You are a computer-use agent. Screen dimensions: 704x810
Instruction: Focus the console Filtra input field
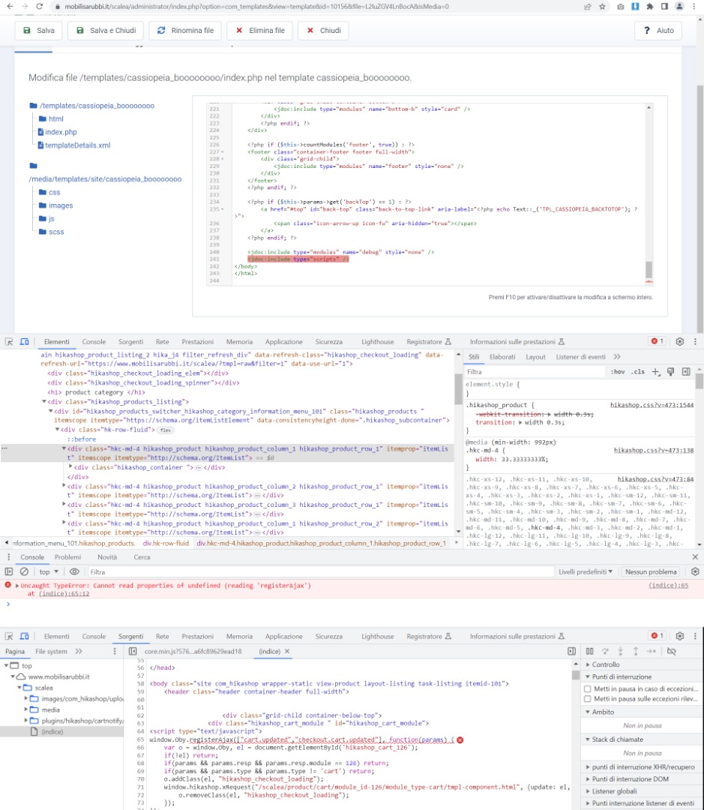point(320,571)
